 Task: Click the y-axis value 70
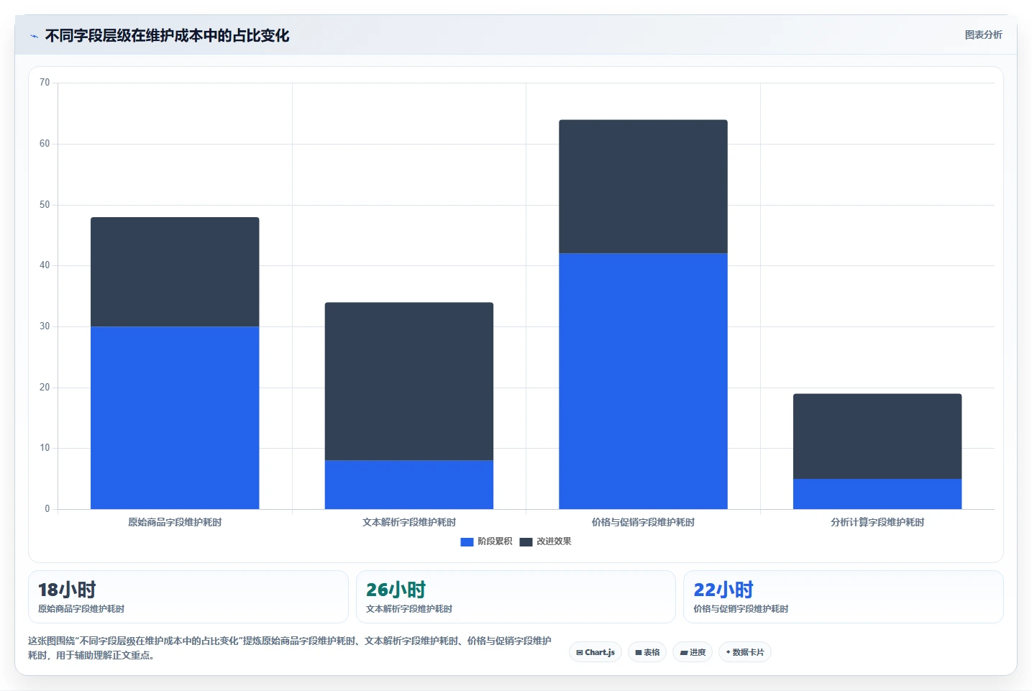pos(45,83)
